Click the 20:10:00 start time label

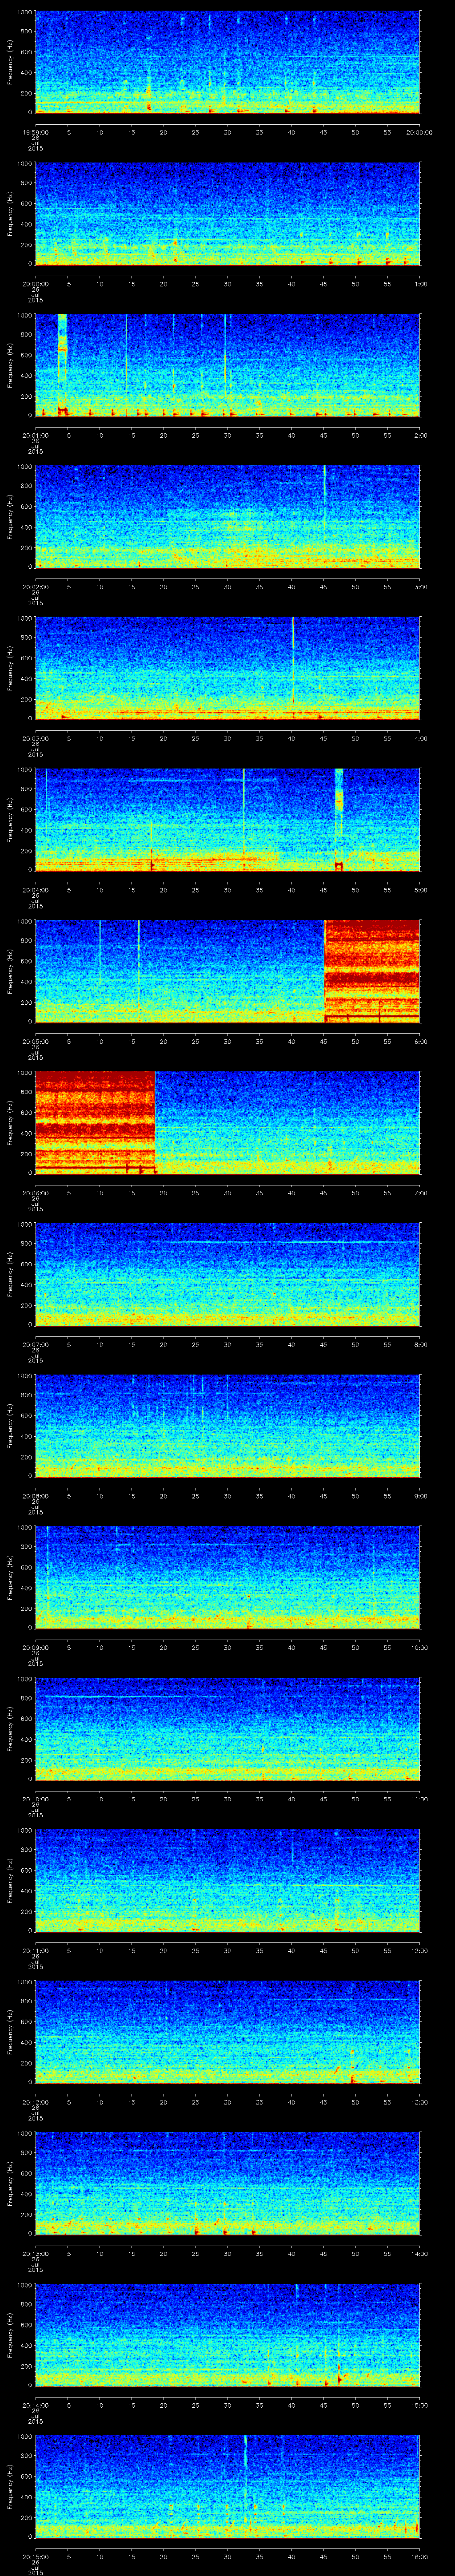coord(35,1798)
